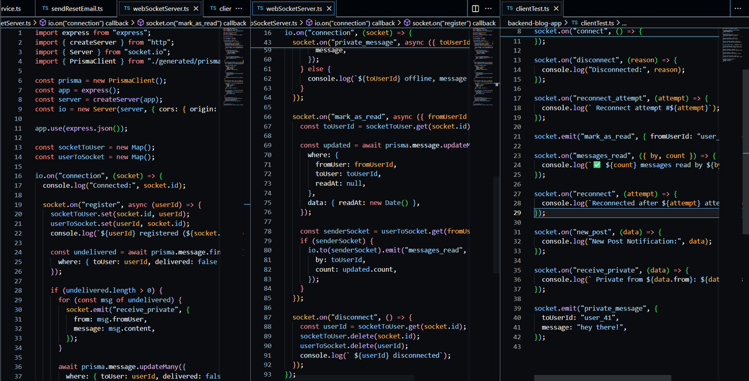Click the toUserId: "user_41" line
Viewport: 749px width, 381px height.
coord(580,317)
